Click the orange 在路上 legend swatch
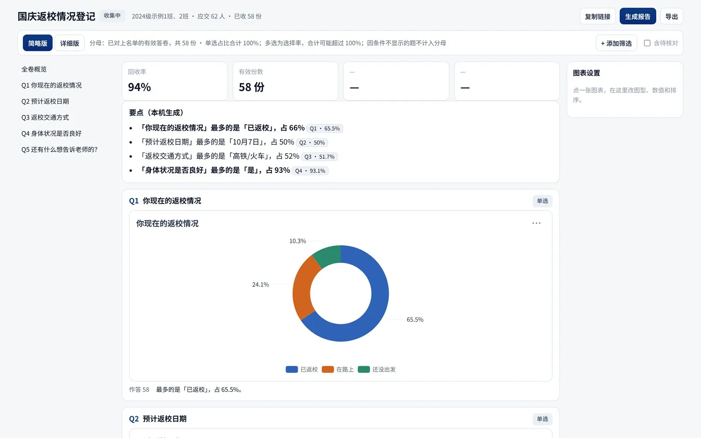This screenshot has width=701, height=438. point(328,369)
